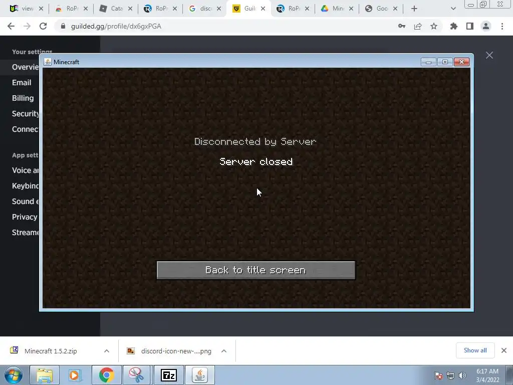Expand options for discord-icon-new png download
The image size is (513, 385).
224,351
